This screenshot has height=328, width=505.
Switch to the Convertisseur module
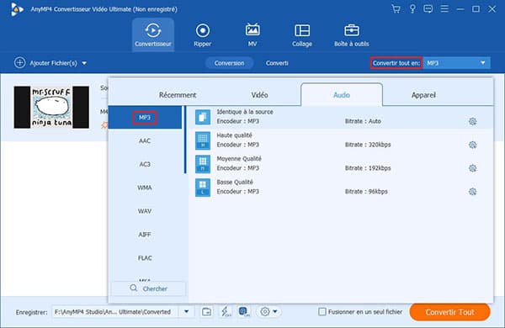153,34
